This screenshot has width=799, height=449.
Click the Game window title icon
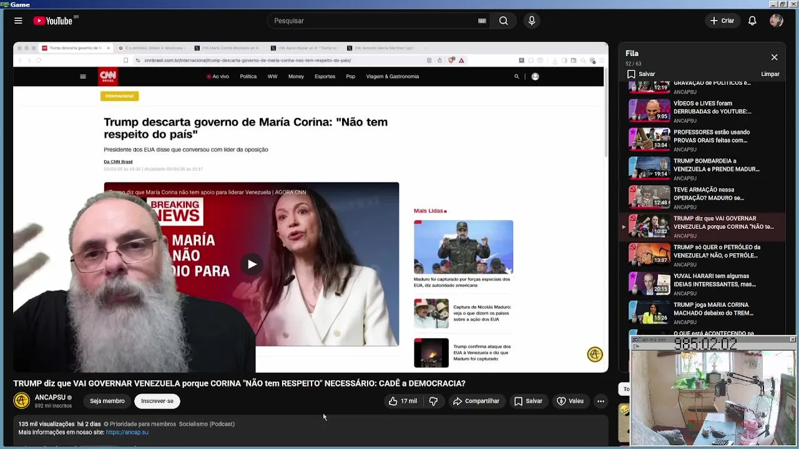(4, 4)
